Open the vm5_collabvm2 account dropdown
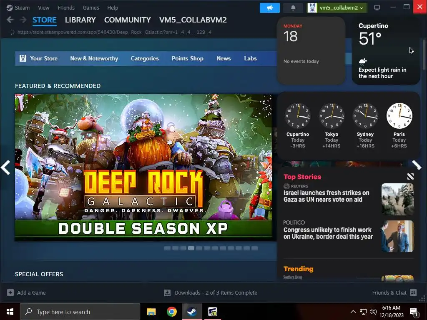The image size is (427, 320). (337, 7)
